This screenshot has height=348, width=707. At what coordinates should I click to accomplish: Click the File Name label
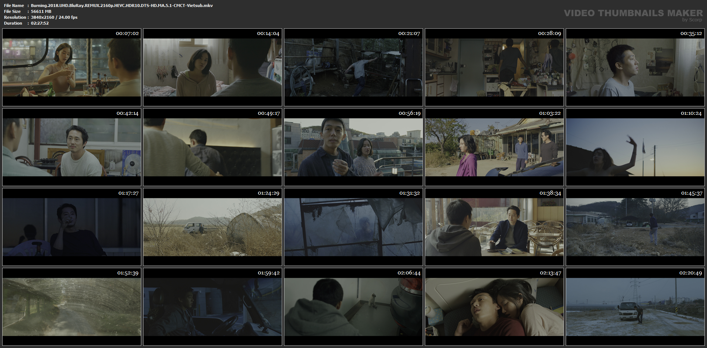pyautogui.click(x=14, y=6)
